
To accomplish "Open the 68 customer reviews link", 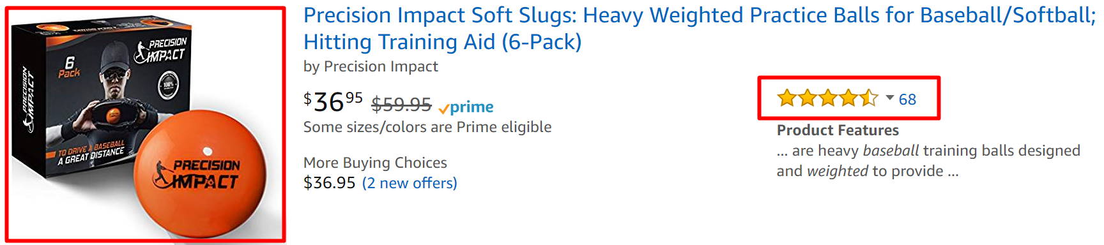I will (x=907, y=99).
